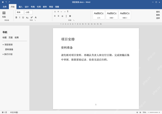Toggle subscript x₂ formatting

tap(27, 17)
